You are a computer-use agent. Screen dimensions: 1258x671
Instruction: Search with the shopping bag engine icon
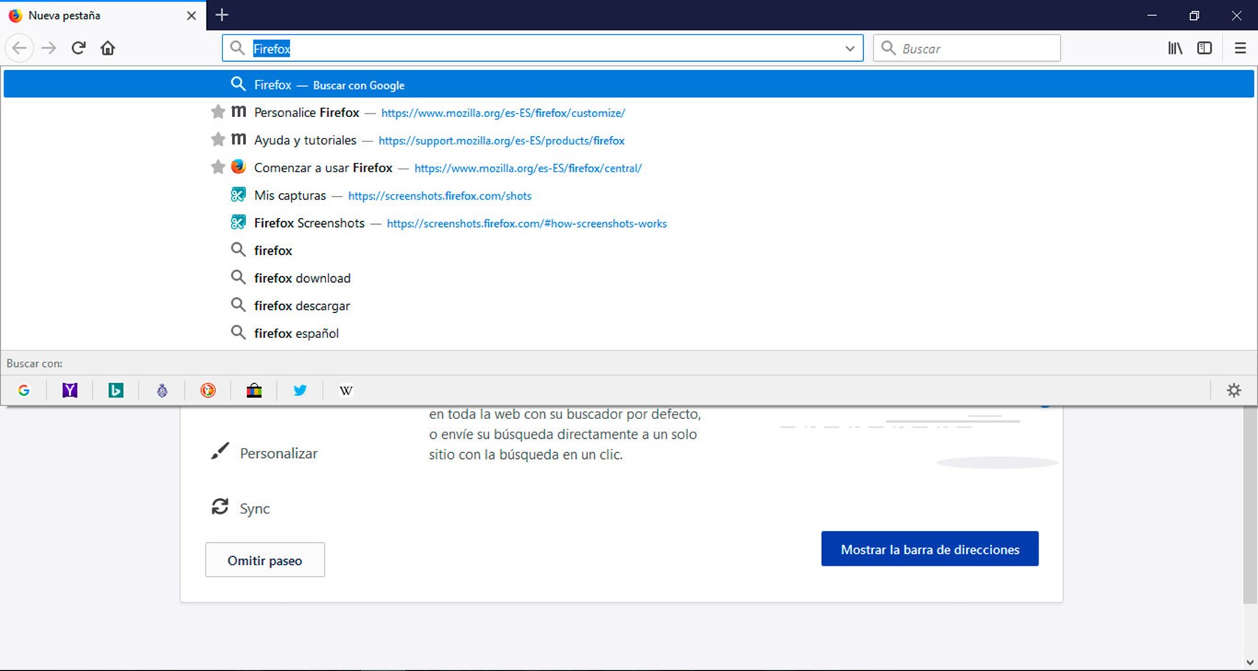pyautogui.click(x=254, y=390)
